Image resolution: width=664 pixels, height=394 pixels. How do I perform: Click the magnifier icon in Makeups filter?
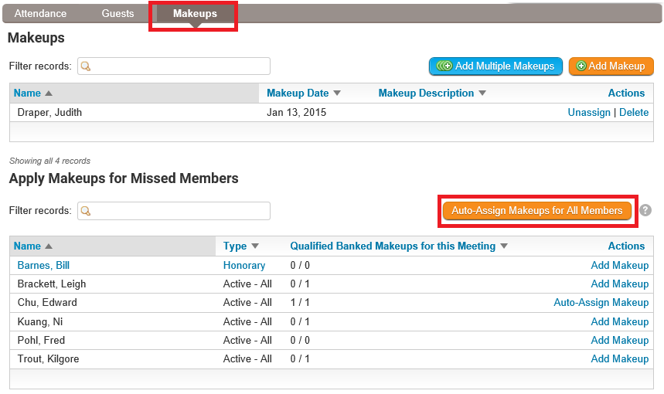[86, 66]
